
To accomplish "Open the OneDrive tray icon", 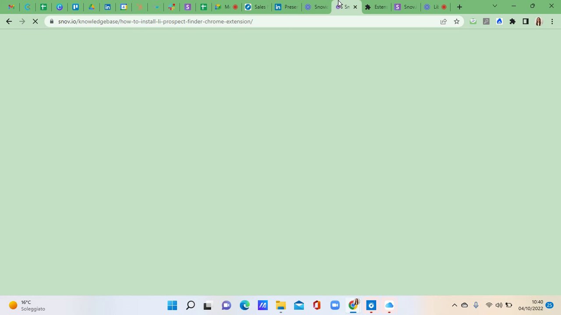I will pos(465,305).
